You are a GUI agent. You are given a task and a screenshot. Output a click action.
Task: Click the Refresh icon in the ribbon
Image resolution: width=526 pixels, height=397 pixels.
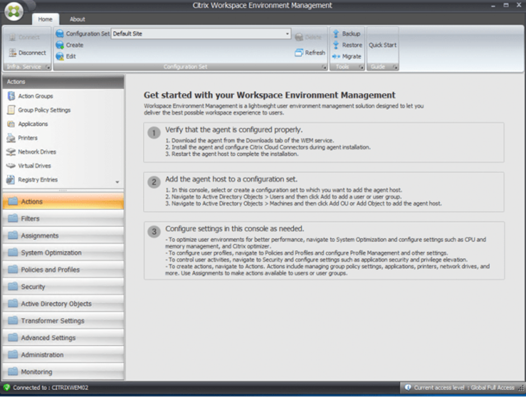(x=299, y=53)
